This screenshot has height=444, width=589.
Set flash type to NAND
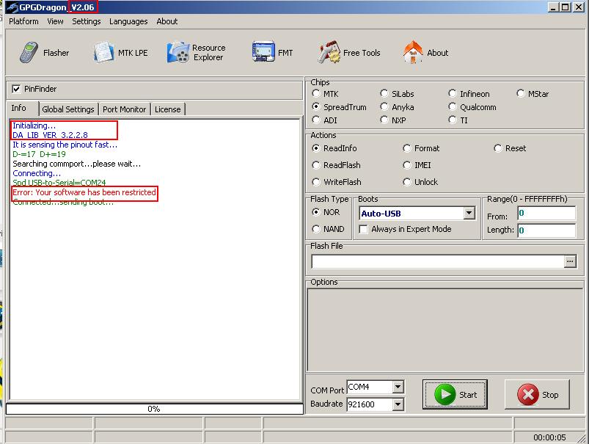316,229
